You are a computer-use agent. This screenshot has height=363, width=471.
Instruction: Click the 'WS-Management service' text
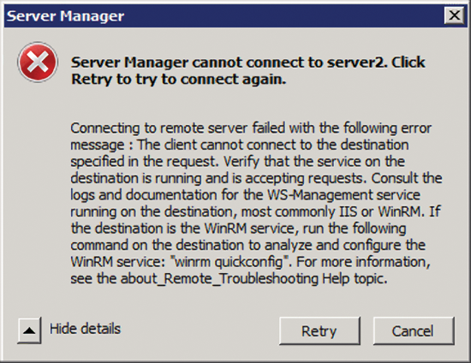[x=343, y=195]
